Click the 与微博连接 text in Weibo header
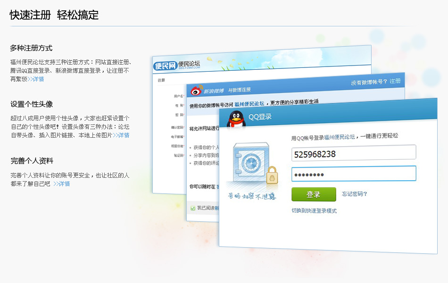This screenshot has height=283, width=448. [240, 90]
